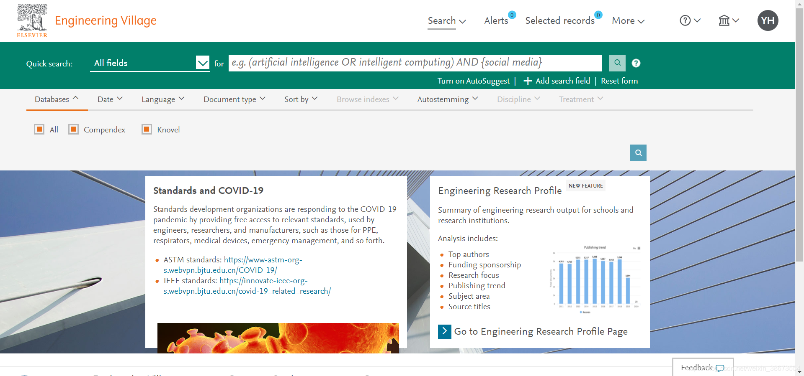This screenshot has width=804, height=376.
Task: Click the quick search input field
Action: point(415,63)
